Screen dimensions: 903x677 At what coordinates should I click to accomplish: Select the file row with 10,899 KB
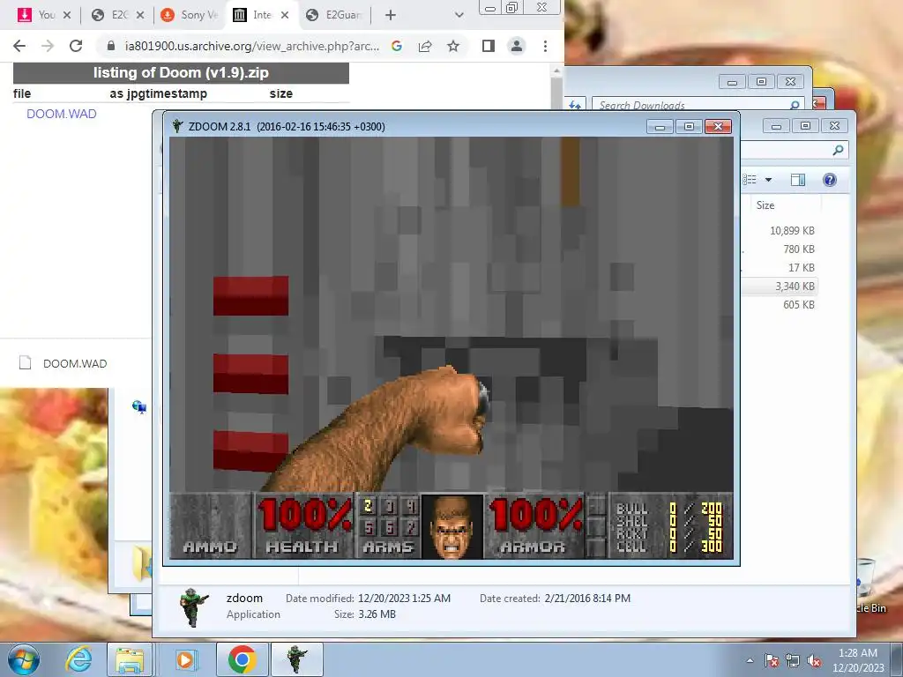tap(792, 230)
